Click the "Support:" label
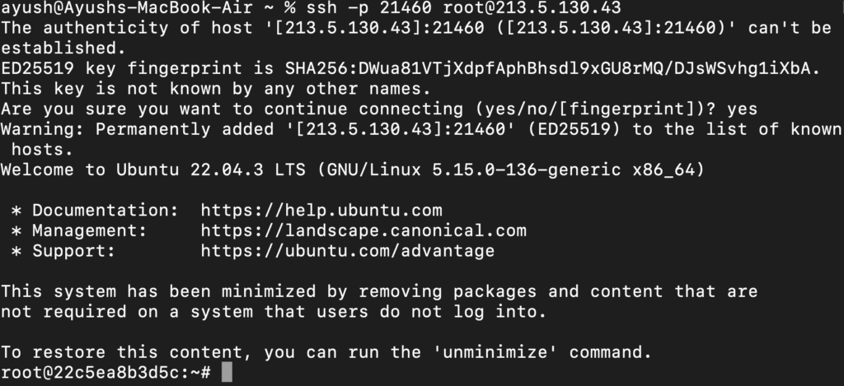 pos(74,250)
